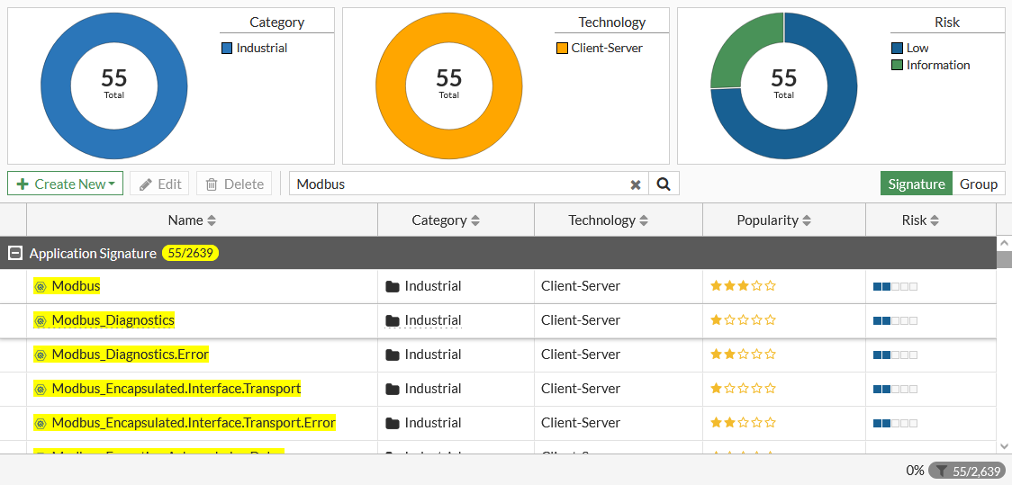
Task: Switch to Group view
Action: click(x=978, y=184)
